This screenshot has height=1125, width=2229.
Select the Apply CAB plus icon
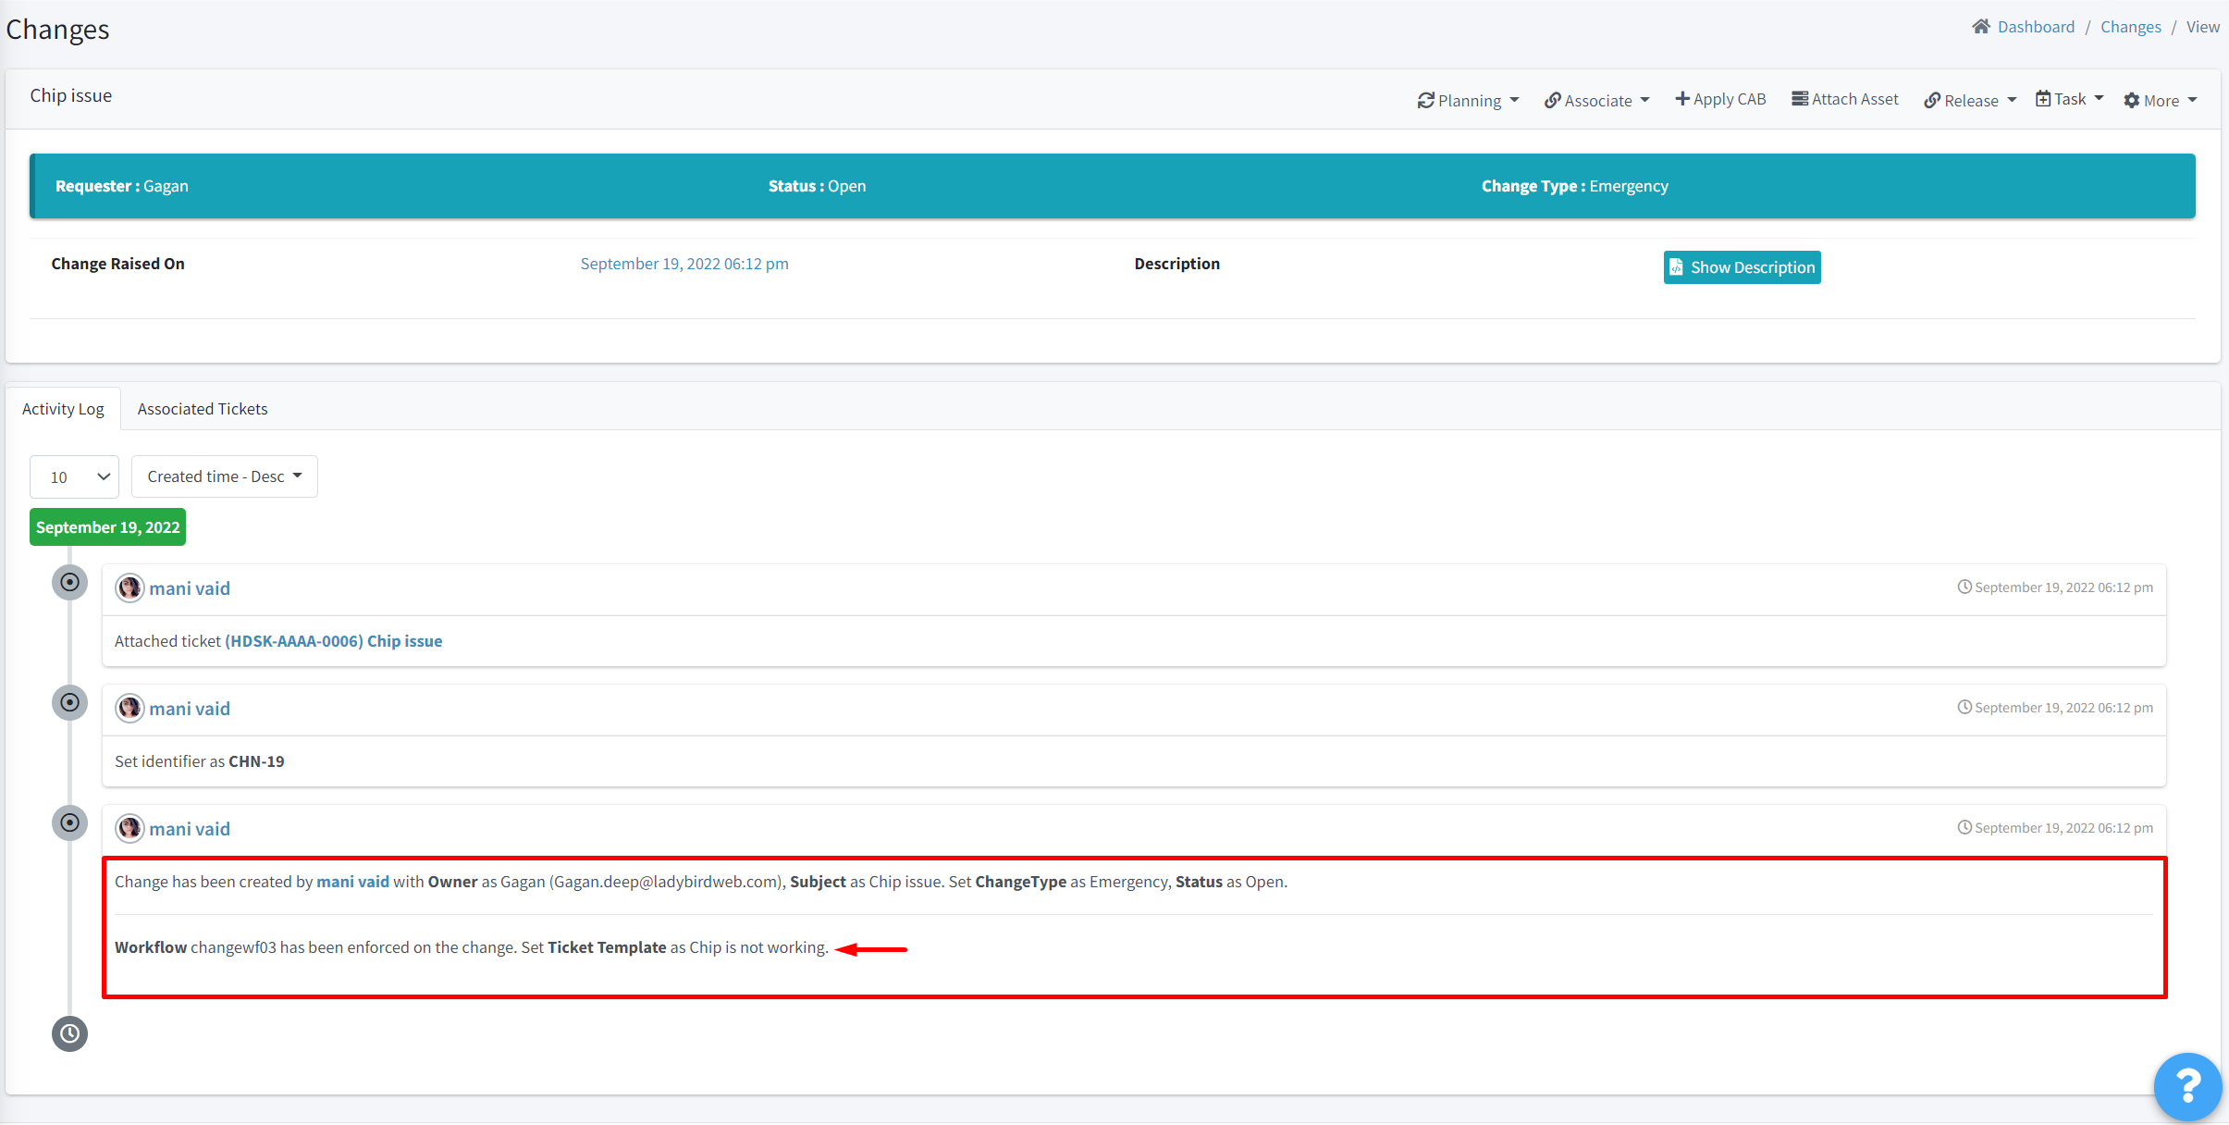coord(1683,98)
